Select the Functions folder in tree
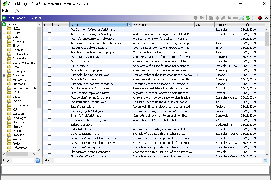This screenshot has width=271, height=180. pos(19,84)
